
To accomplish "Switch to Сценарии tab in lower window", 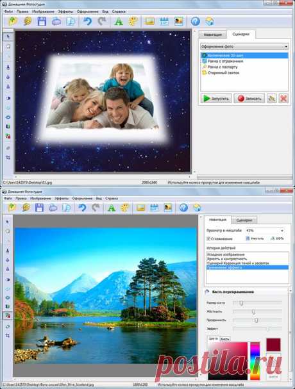I will point(244,220).
